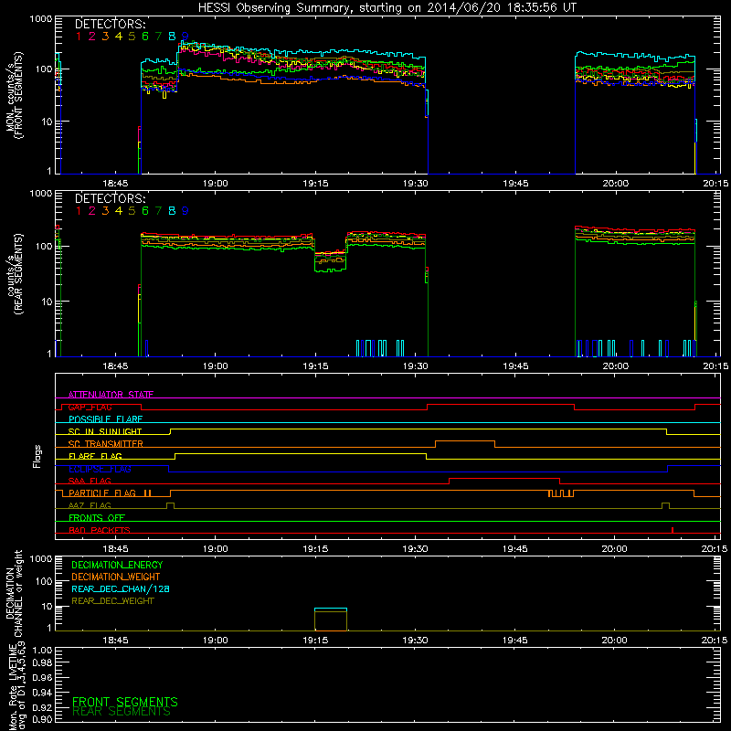Image resolution: width=731 pixels, height=731 pixels.
Task: Click 19:30 time label under rear segments plot
Action: click(x=416, y=366)
